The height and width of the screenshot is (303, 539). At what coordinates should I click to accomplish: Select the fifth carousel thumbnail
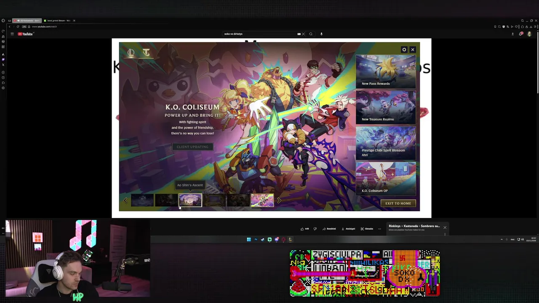pyautogui.click(x=238, y=200)
